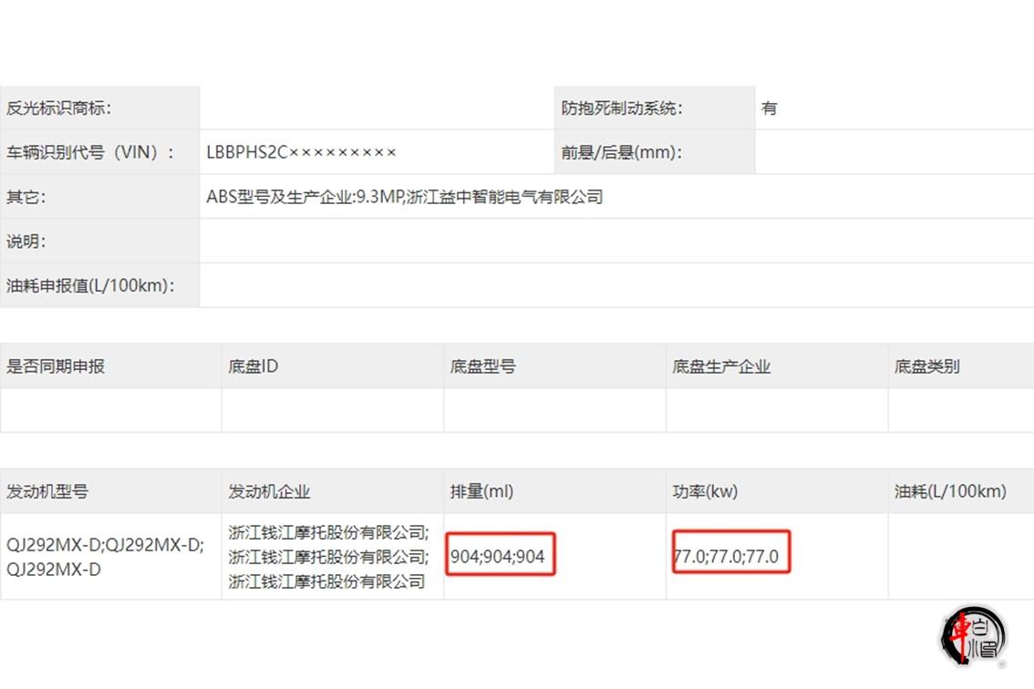Select the 功率(kw) column header
Image resolution: width=1034 pixels, height=689 pixels.
click(778, 491)
